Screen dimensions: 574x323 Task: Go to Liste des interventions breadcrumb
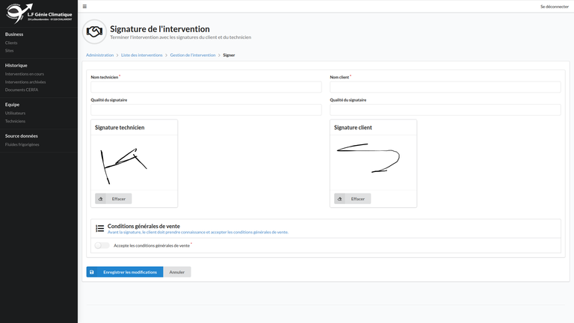[x=142, y=55]
